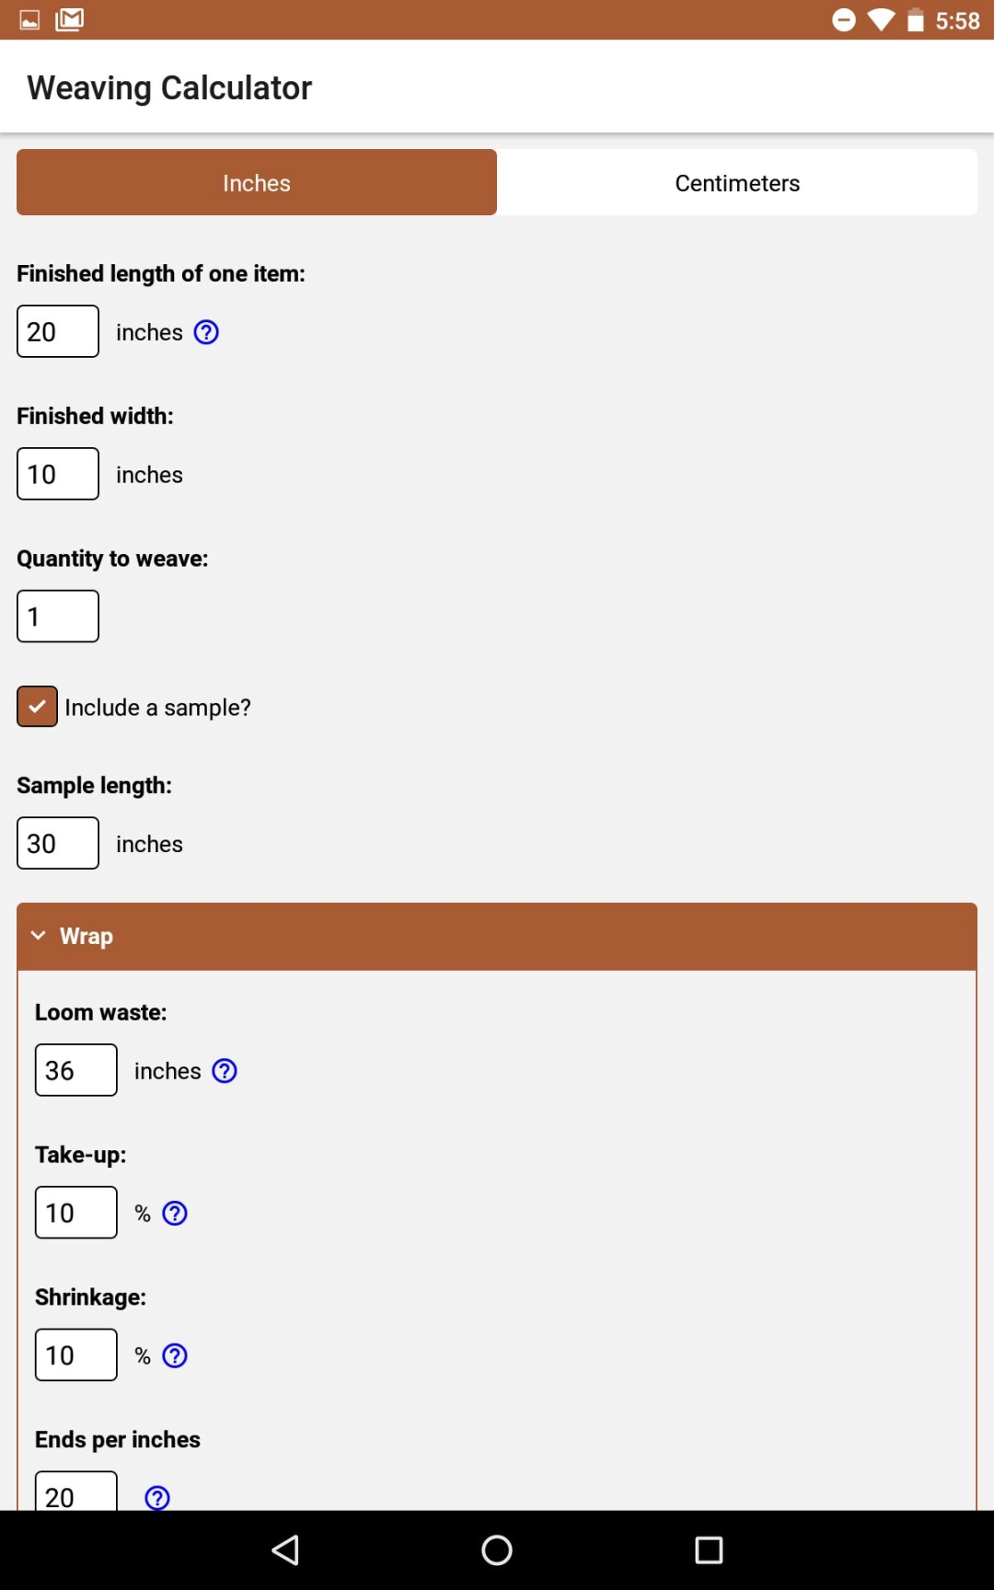Tap the Loom waste help icon
994x1590 pixels.
[225, 1071]
